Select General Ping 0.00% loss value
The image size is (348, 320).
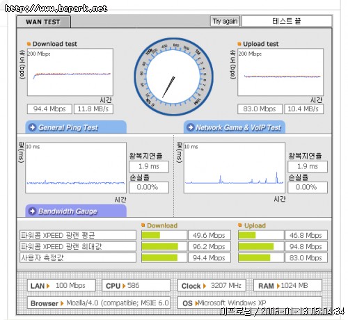(149, 187)
